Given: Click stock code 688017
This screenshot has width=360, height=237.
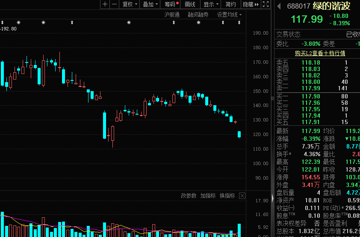Looking at the screenshot, I should (299, 6).
